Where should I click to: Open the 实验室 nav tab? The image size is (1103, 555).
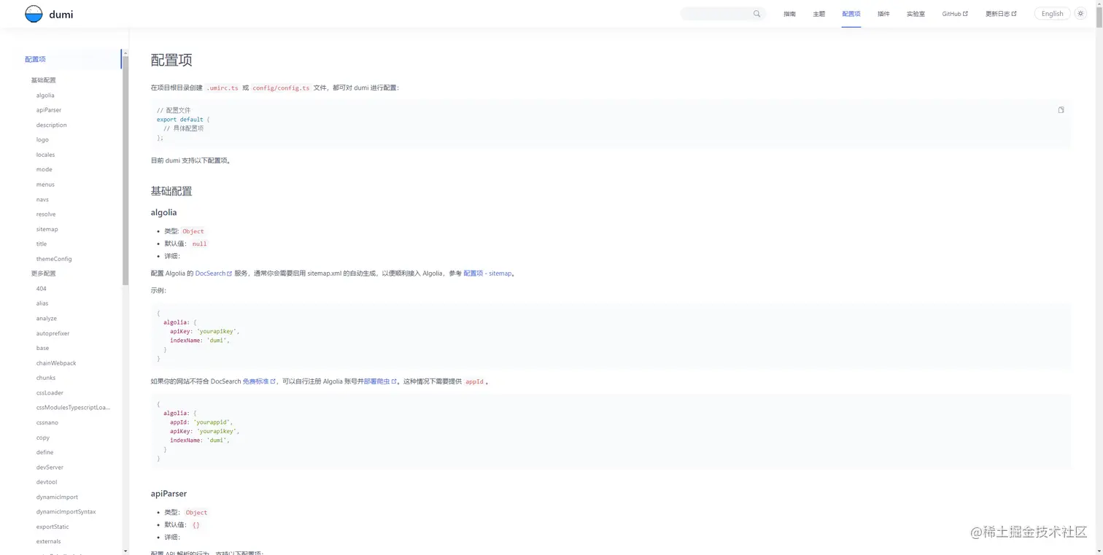[x=916, y=14]
